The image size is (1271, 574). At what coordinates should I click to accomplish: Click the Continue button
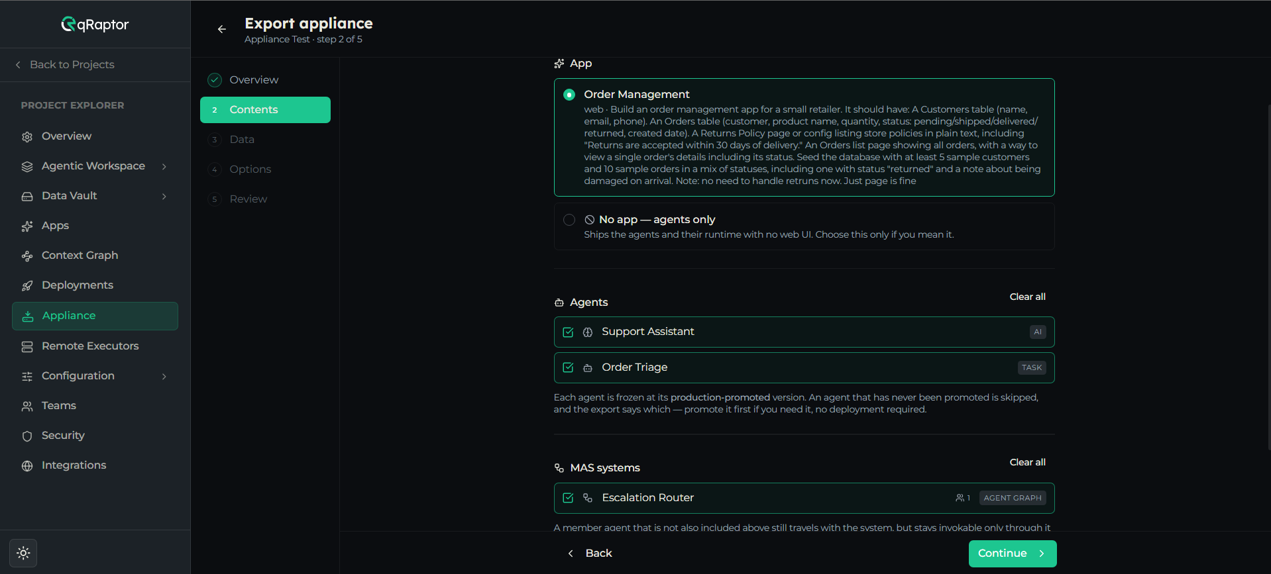[1013, 553]
